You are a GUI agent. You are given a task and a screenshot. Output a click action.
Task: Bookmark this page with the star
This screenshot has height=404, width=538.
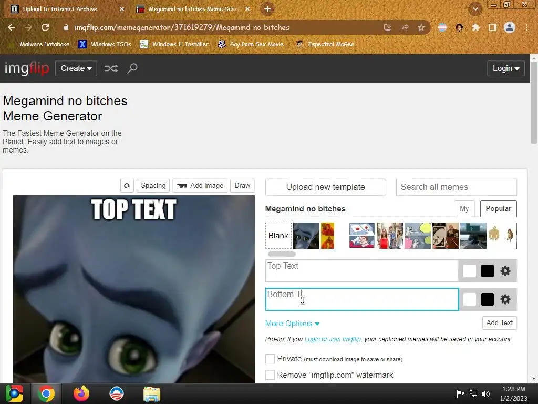tap(421, 27)
